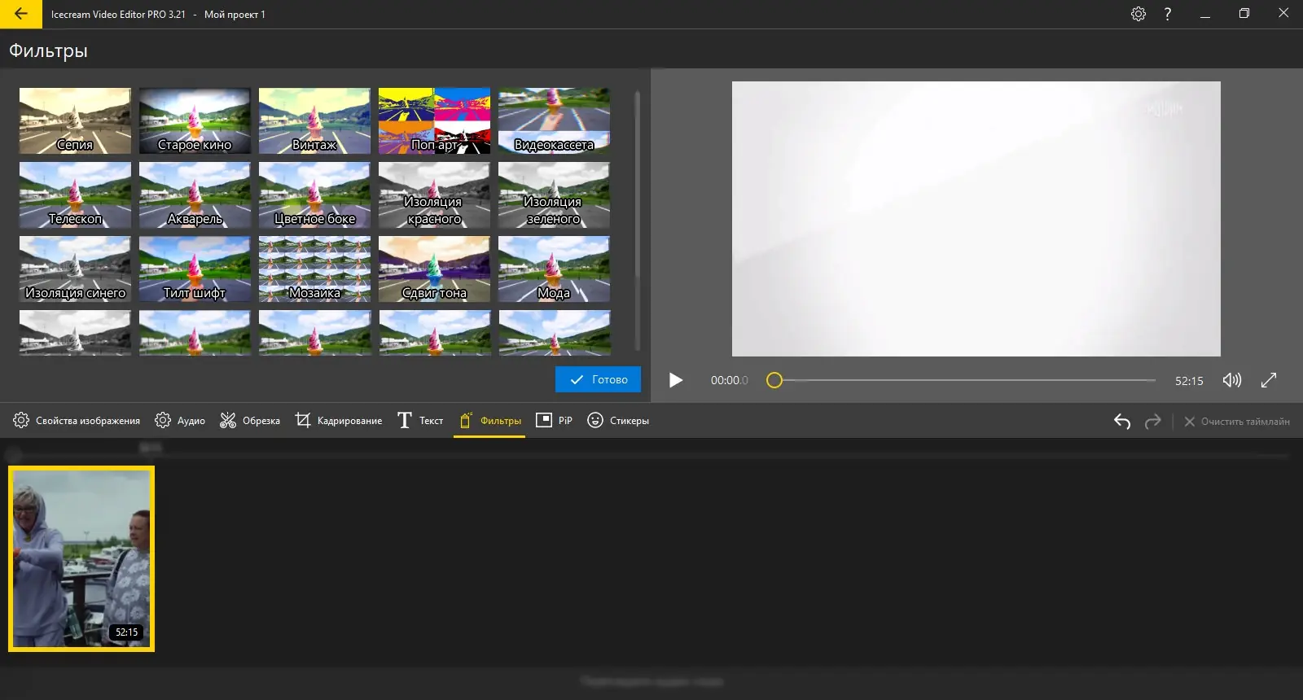The image size is (1303, 700).
Task: Expand preview to fullscreen
Action: tap(1269, 380)
